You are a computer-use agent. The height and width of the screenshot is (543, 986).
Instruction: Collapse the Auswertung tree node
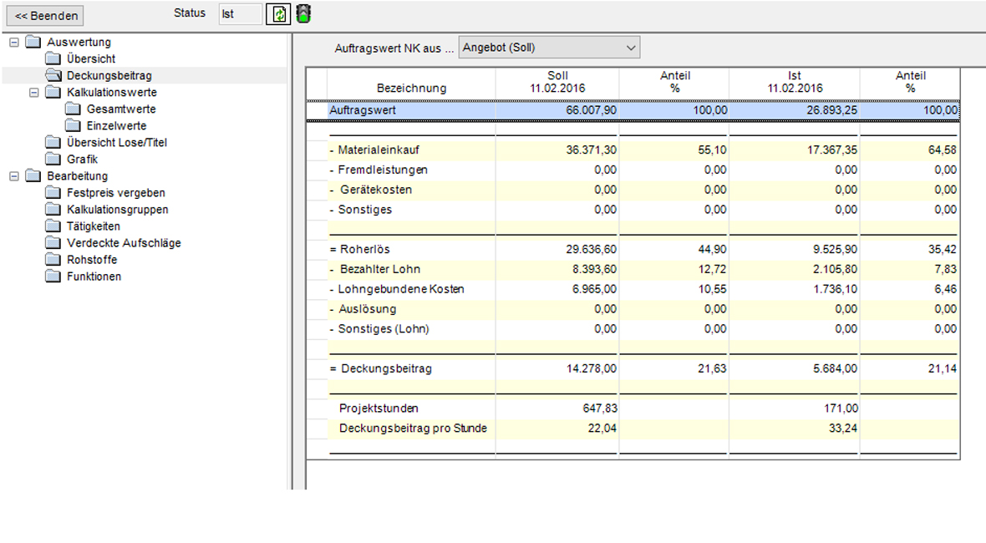click(x=14, y=43)
